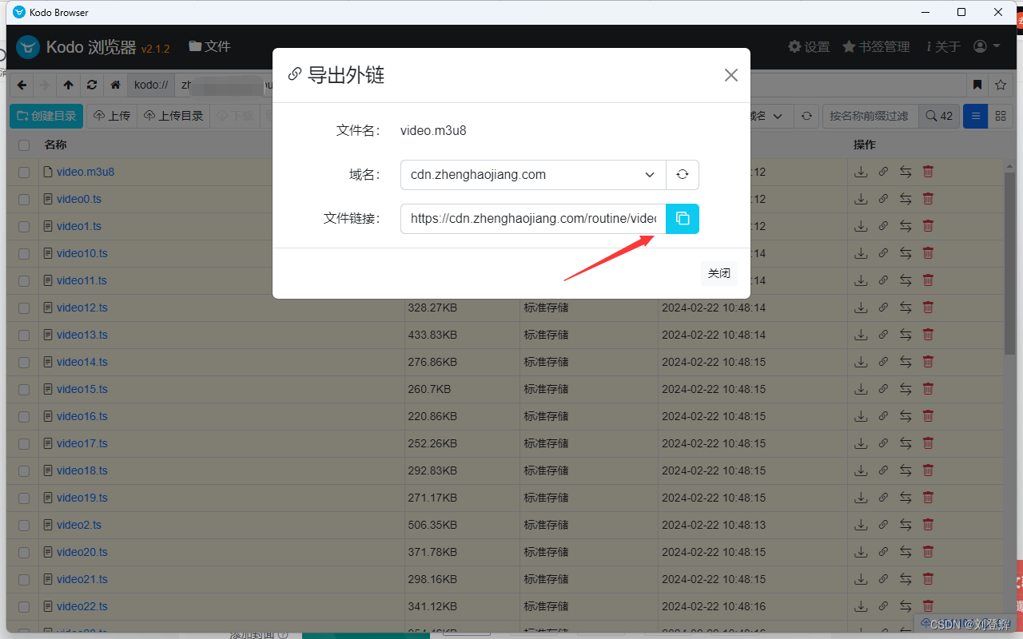Download video12.ts from its row actions
This screenshot has width=1023, height=639.
coord(861,308)
